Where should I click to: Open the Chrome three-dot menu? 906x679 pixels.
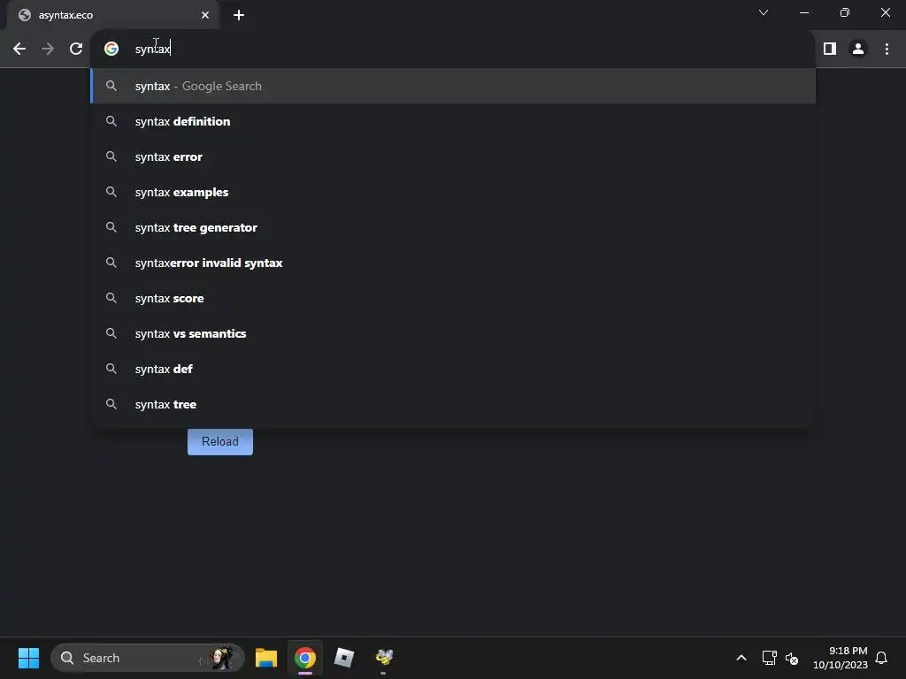click(887, 50)
